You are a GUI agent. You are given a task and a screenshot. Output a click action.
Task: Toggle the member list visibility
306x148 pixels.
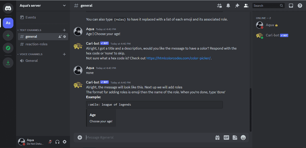click(x=246, y=6)
